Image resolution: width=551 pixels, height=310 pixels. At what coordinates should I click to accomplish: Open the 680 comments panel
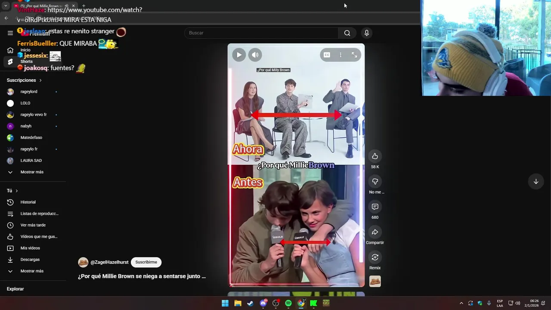tap(375, 207)
